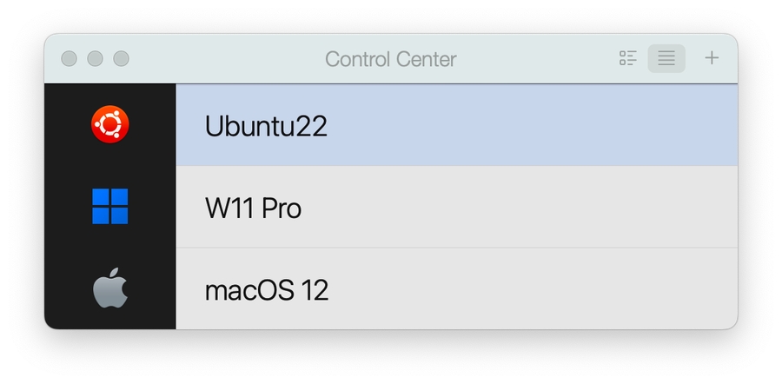Select the macOS 12 name label
782x384 pixels.
pos(267,290)
